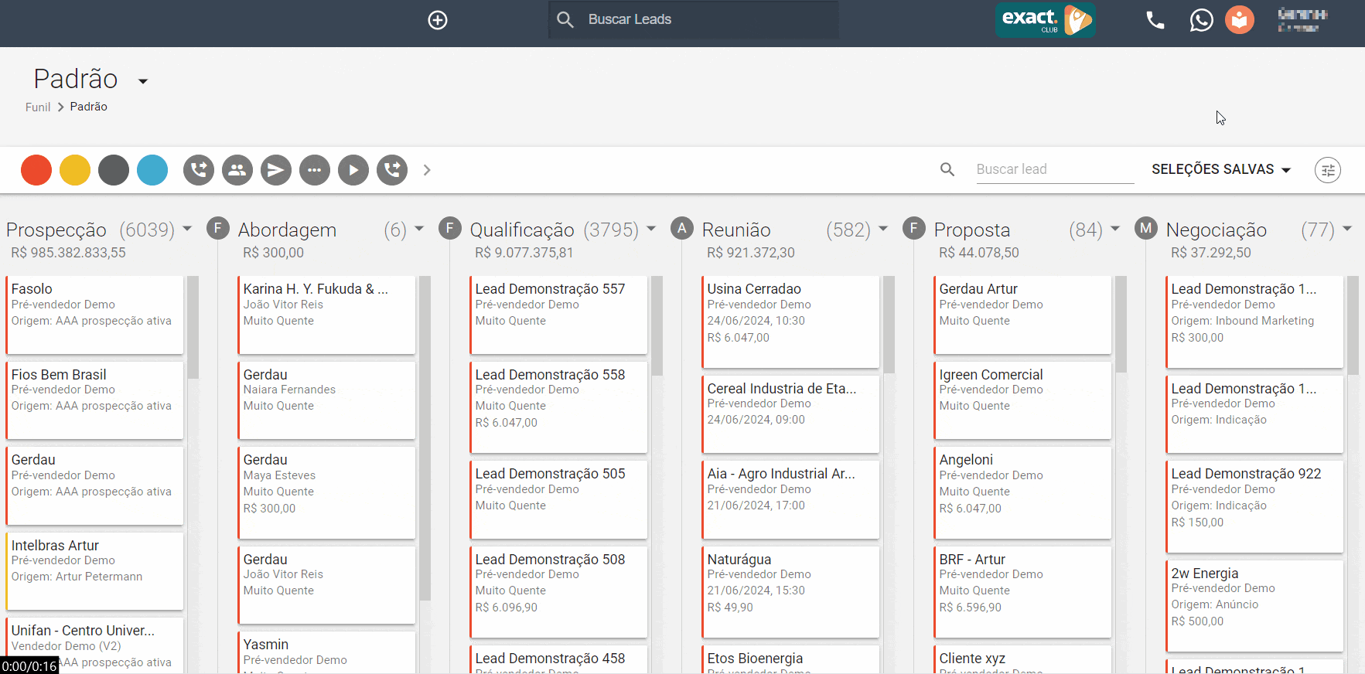
Task: Toggle the dark gray status filter circle
Action: click(114, 170)
